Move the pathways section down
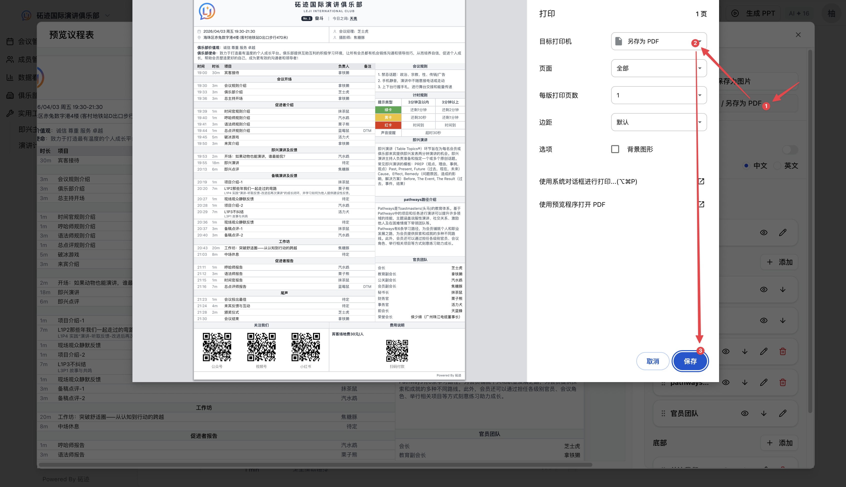This screenshot has width=846, height=487. tap(745, 382)
